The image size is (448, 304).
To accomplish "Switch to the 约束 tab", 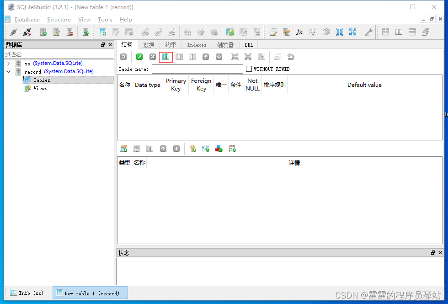I will pos(171,45).
